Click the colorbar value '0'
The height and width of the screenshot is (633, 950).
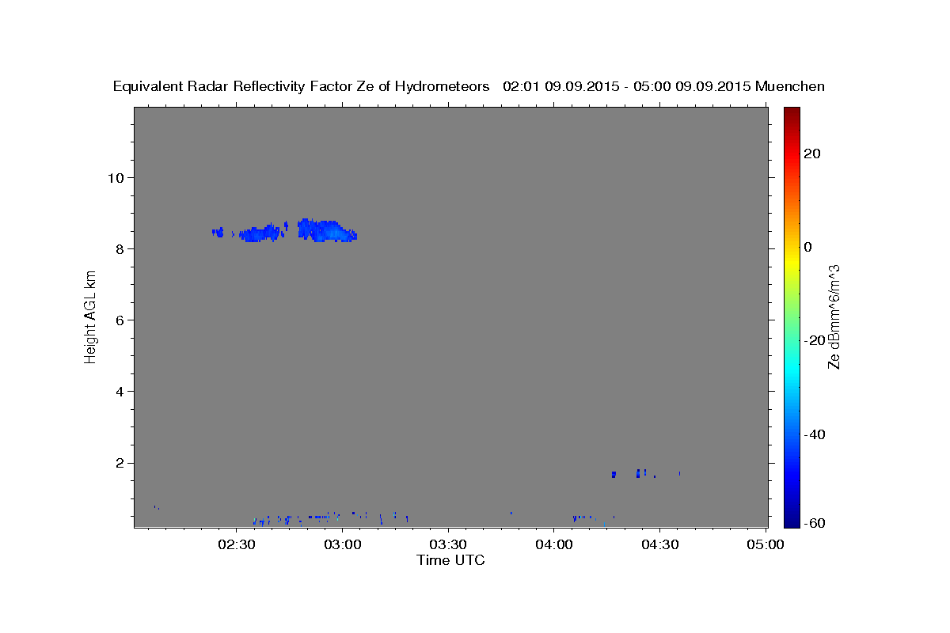click(x=808, y=247)
